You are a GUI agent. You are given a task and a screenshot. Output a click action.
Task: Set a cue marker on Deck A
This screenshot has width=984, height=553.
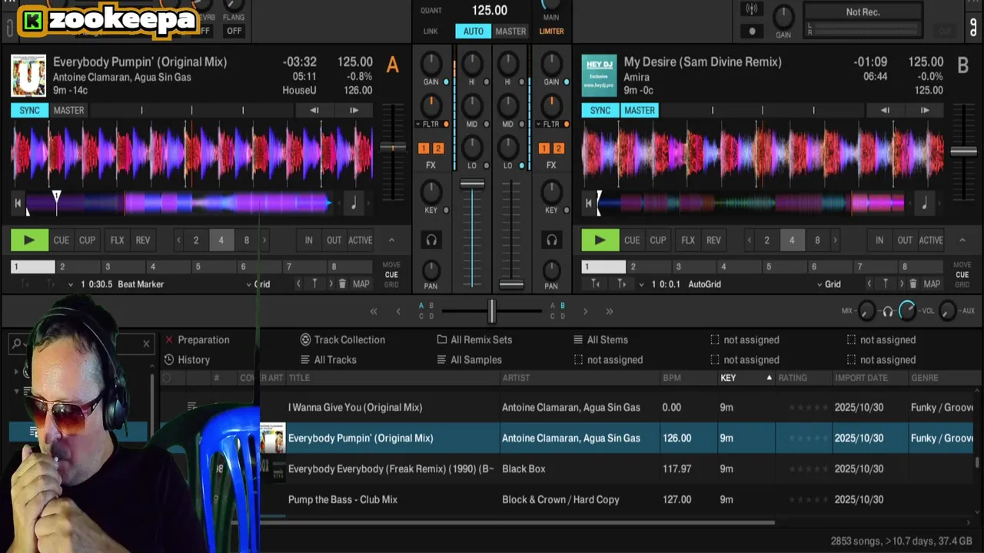pos(314,284)
